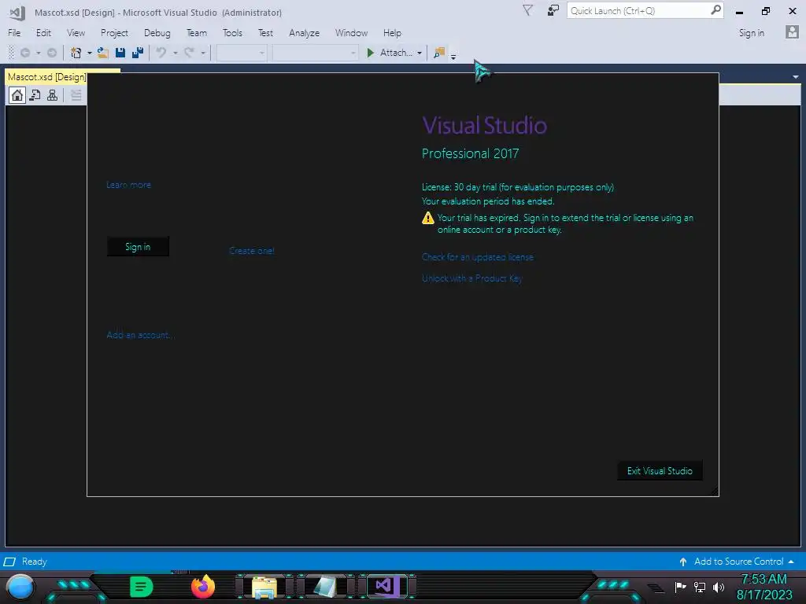This screenshot has width=806, height=604.
Task: Open the Navigate Backward dropdown arrow
Action: (38, 53)
